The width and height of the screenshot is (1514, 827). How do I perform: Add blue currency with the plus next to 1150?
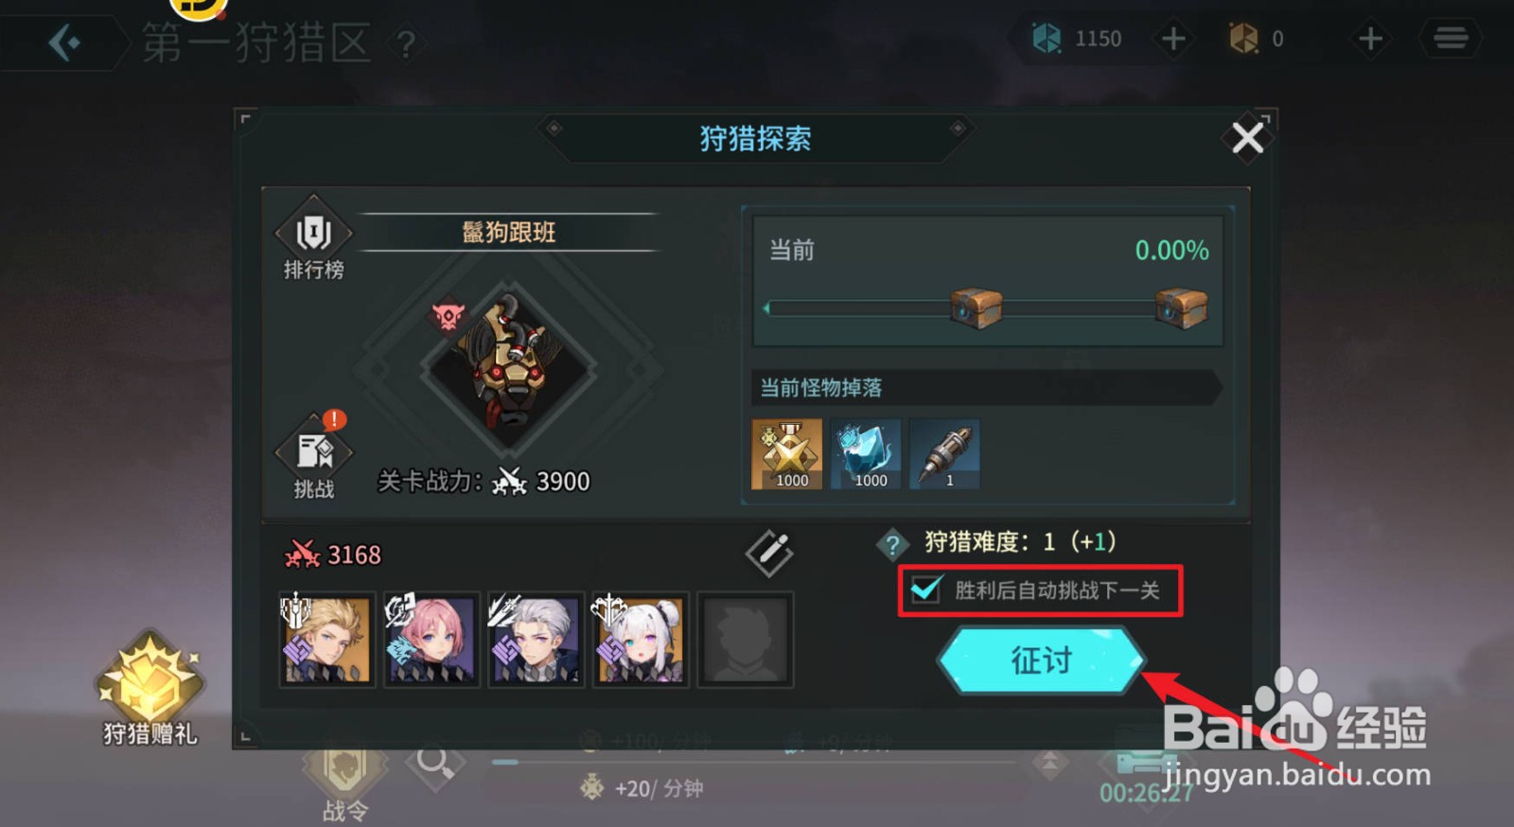coord(1173,39)
